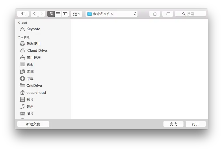The image size is (223, 151).
Task: Switch to column view
Action: [x=65, y=14]
